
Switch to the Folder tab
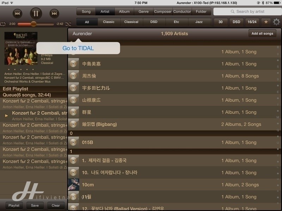(201, 12)
